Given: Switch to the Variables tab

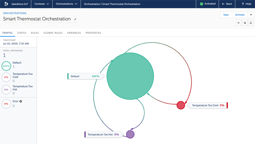Looking at the screenshot, I should [74, 33].
